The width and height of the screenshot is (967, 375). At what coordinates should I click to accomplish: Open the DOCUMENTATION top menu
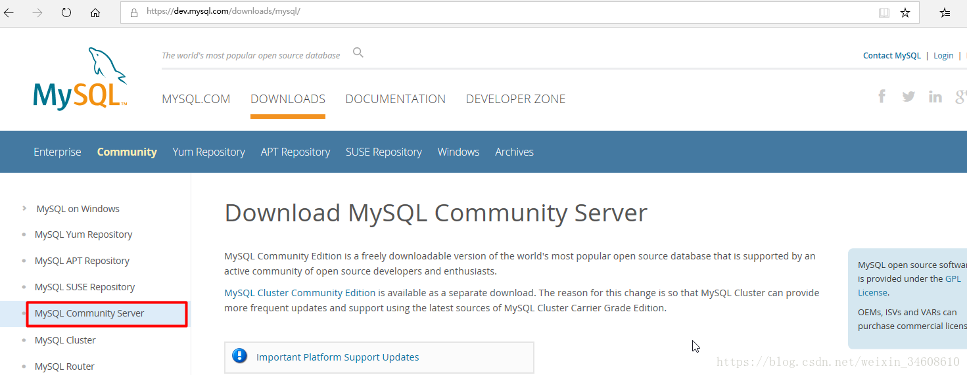[x=396, y=99]
